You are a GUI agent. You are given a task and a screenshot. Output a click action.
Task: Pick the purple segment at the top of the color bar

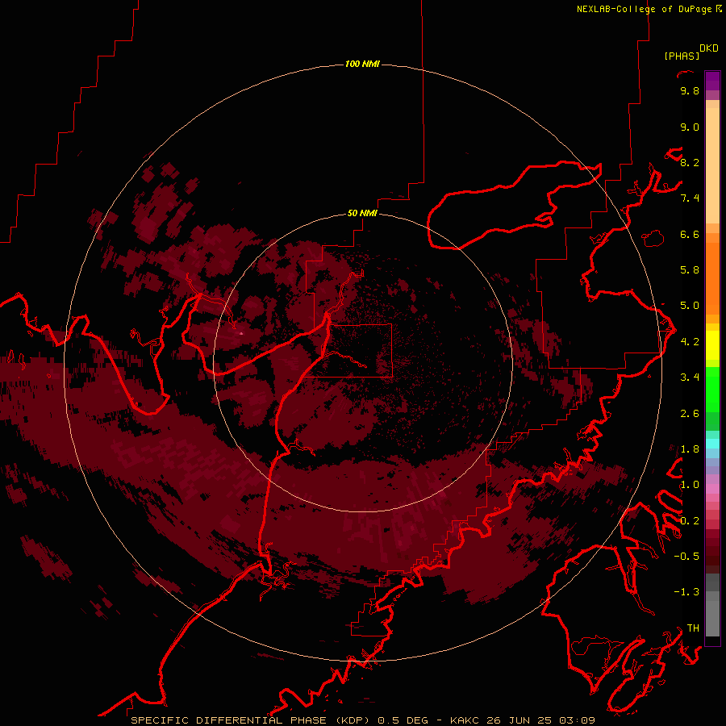pos(712,81)
